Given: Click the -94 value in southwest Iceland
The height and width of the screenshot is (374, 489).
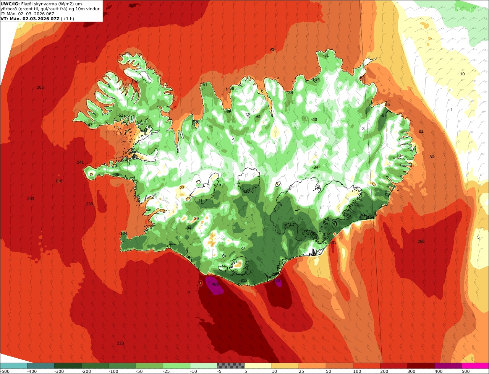Looking at the screenshot, I should coord(188,228).
